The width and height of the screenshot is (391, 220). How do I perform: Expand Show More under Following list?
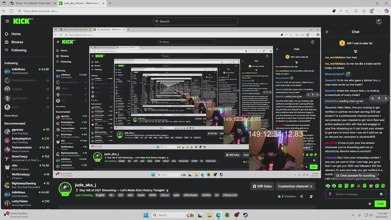point(11,116)
